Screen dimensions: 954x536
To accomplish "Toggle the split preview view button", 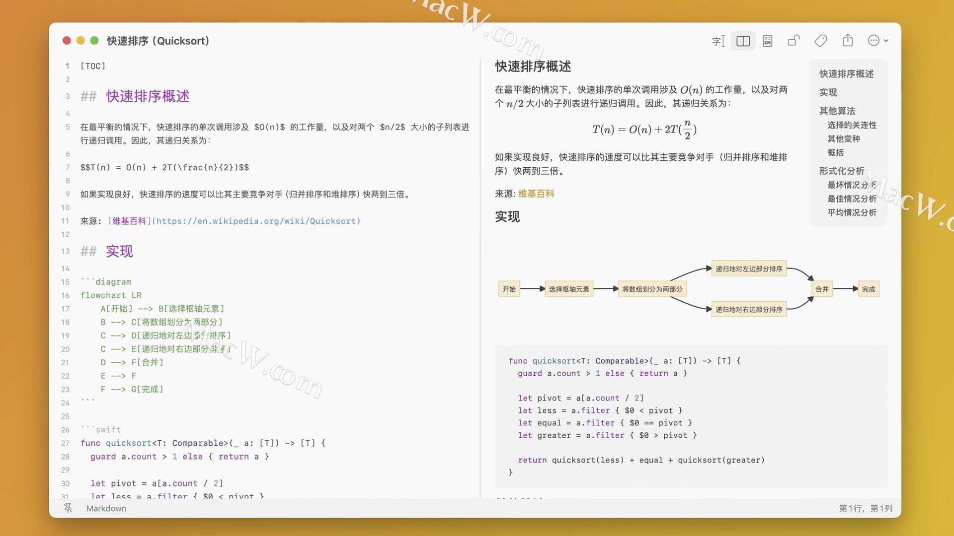I will (x=743, y=41).
